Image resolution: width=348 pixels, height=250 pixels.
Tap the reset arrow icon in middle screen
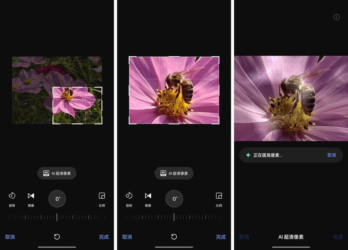coord(174,237)
